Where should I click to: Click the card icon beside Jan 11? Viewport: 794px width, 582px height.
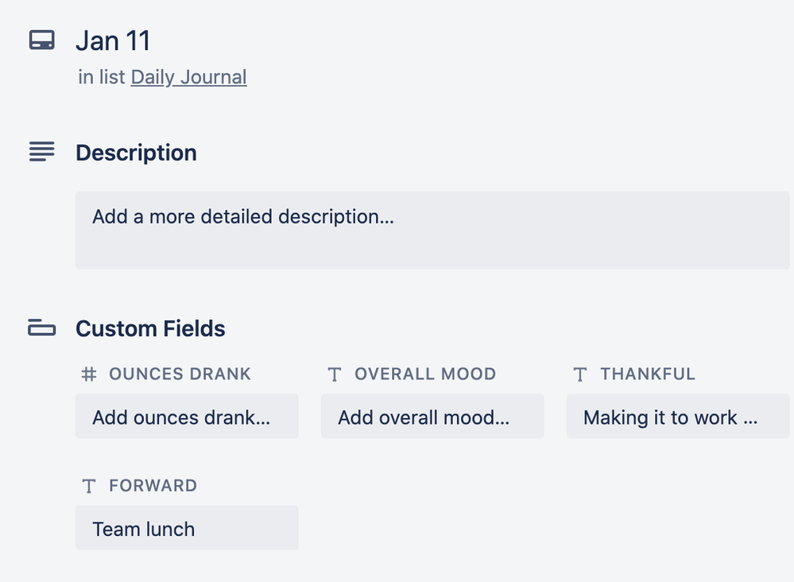41,41
